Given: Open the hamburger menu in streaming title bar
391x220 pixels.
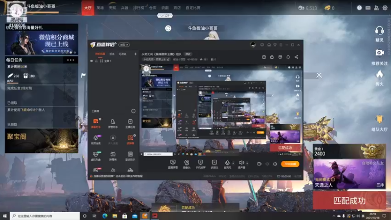Looking at the screenshot, I should pyautogui.click(x=281, y=45).
